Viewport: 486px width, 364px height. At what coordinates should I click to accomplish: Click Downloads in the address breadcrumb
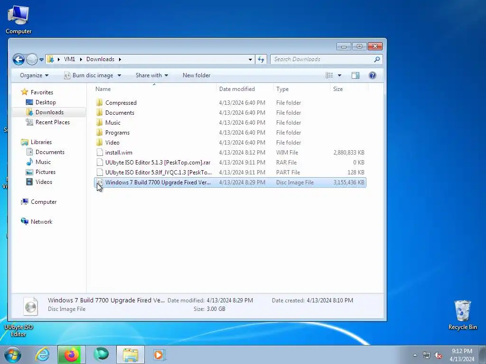(100, 59)
